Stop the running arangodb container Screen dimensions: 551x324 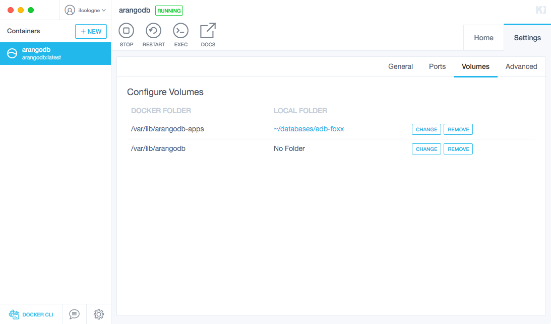click(126, 31)
